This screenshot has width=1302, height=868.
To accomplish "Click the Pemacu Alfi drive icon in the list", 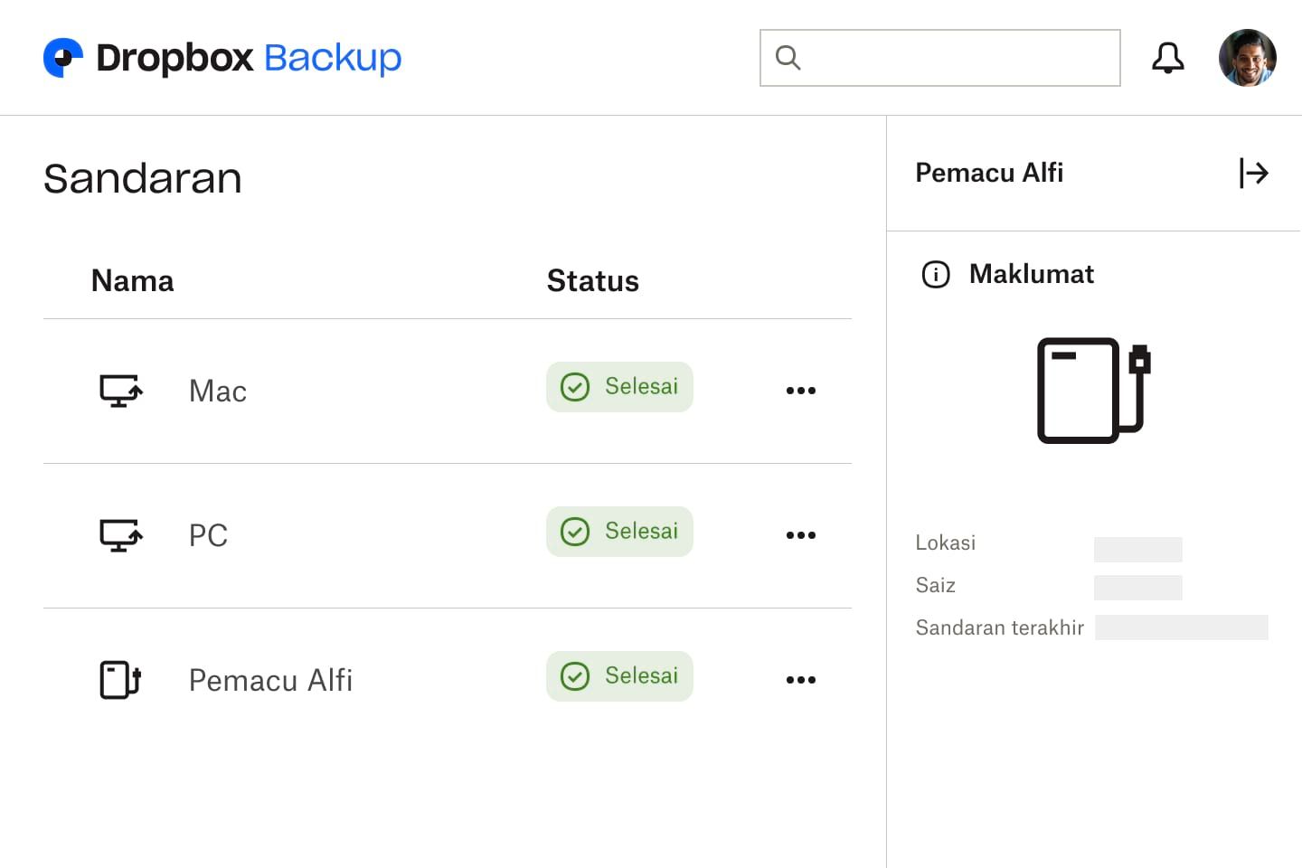I will coord(120,680).
